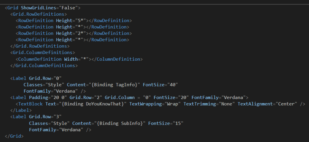Place cursor on the final closing Grid tag
The image size is (309, 142).
(14, 136)
